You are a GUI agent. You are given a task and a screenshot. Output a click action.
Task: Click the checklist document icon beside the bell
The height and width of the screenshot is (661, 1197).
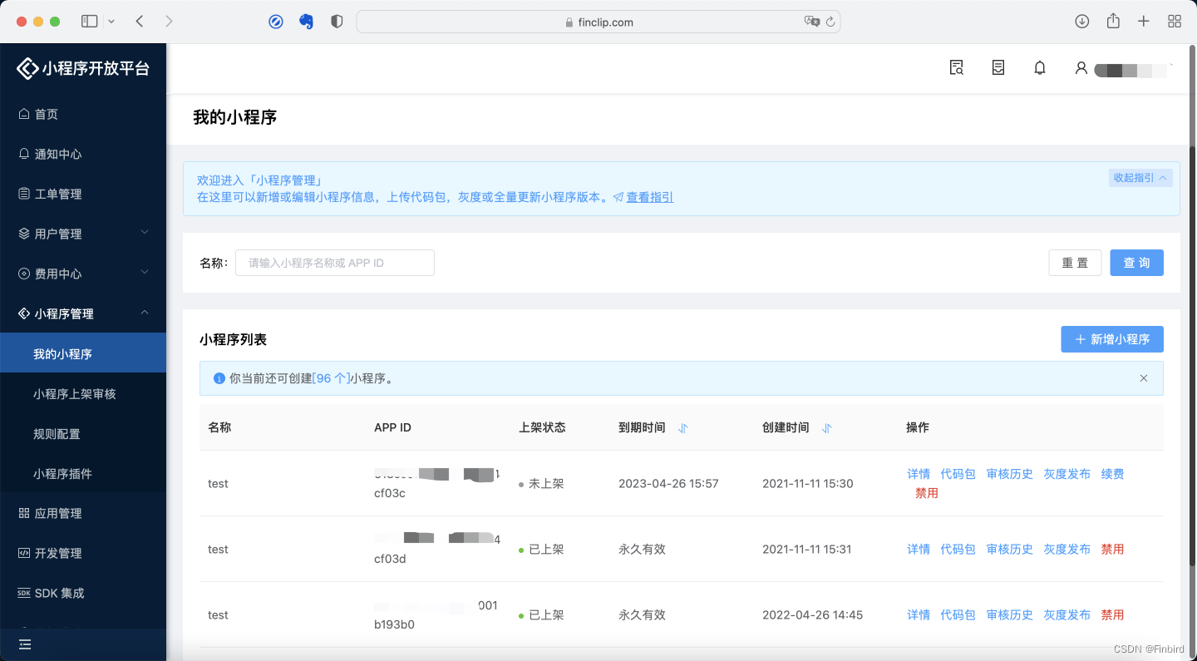click(x=997, y=67)
